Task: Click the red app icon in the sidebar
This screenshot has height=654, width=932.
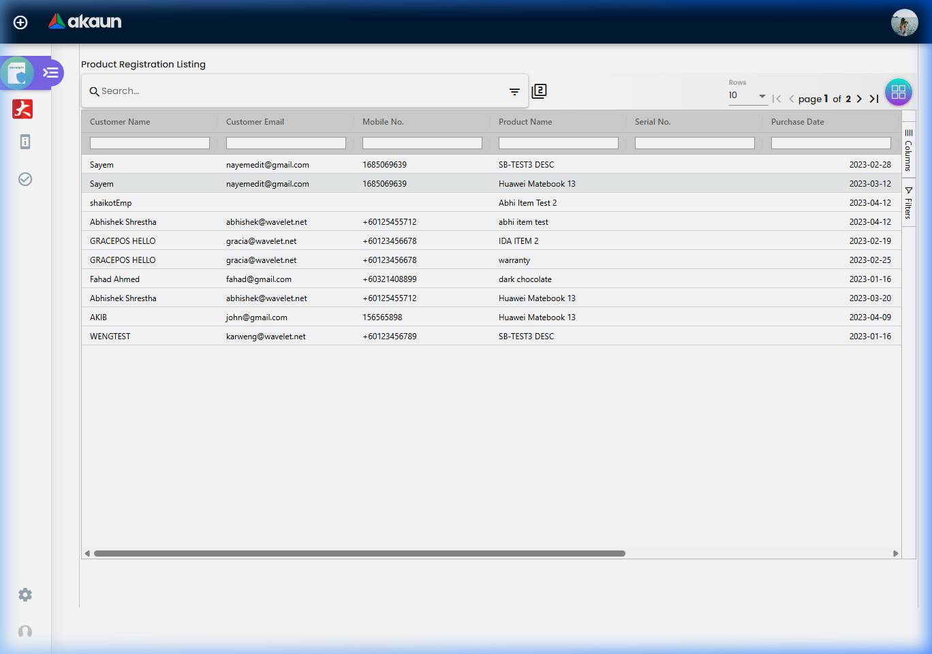Action: [x=22, y=109]
